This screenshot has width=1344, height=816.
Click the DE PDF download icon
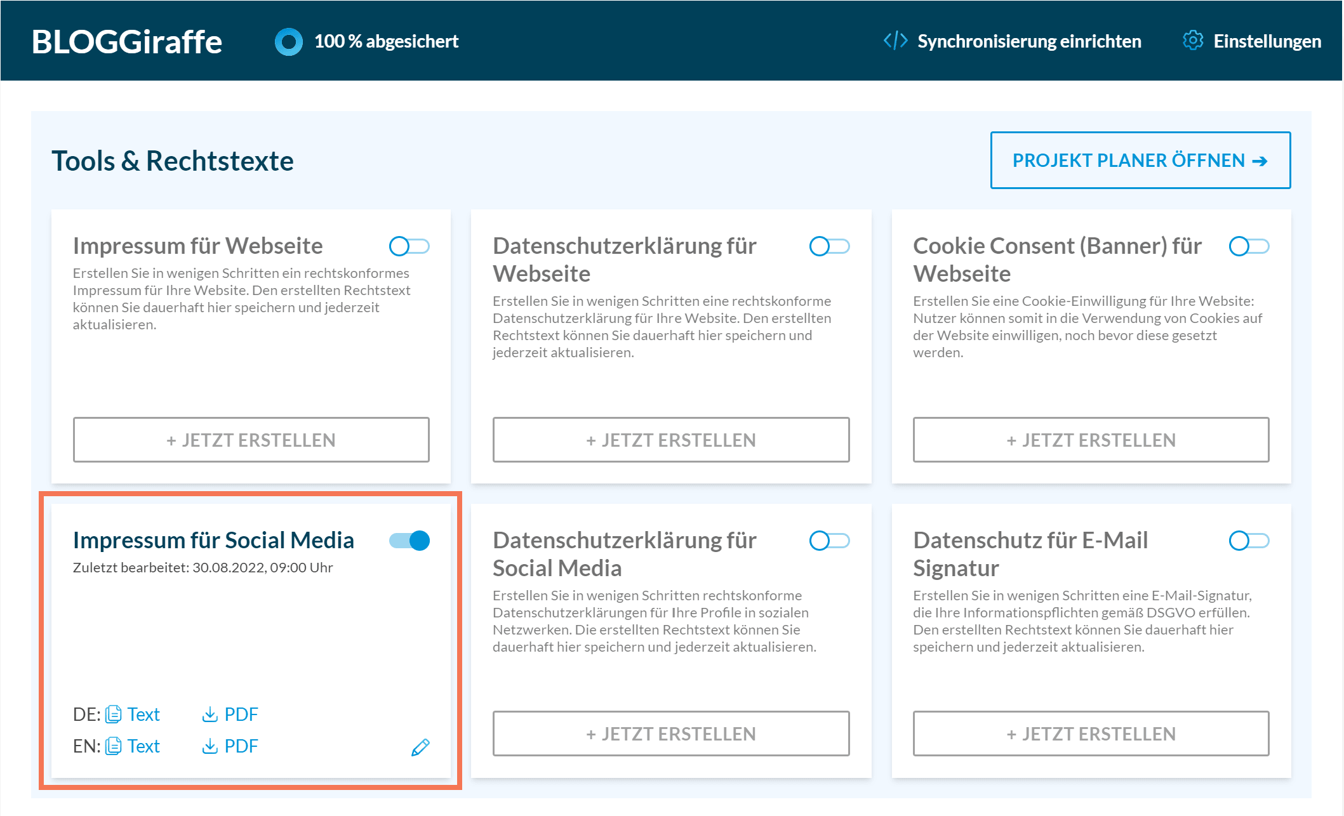tap(210, 714)
